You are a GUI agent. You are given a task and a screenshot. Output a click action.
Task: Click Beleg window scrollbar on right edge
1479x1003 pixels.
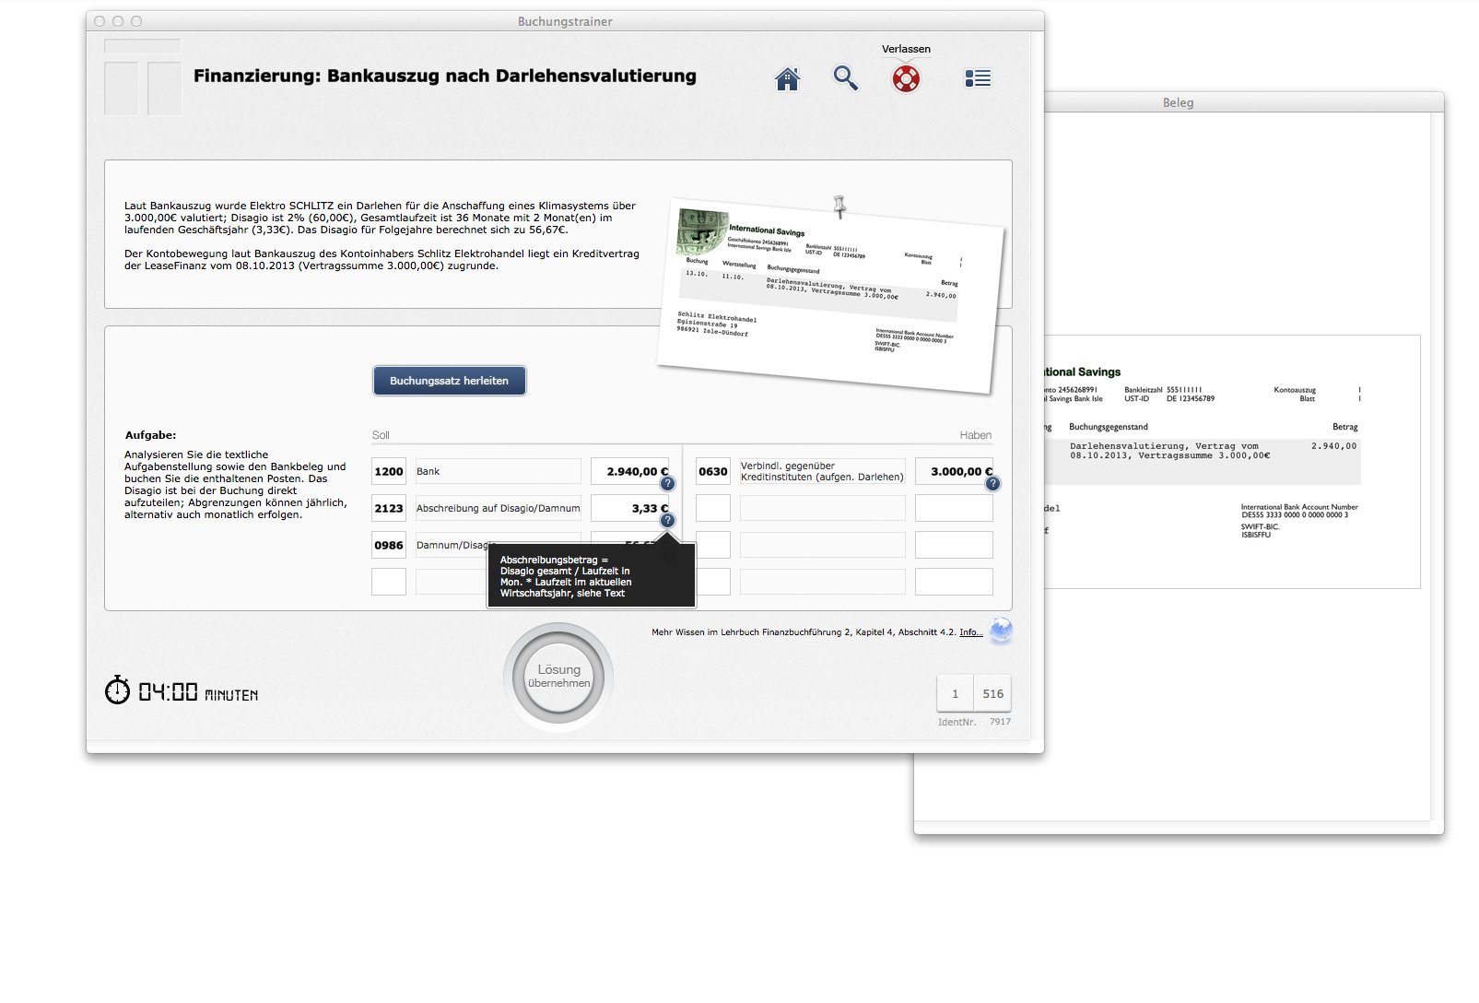click(x=1437, y=466)
